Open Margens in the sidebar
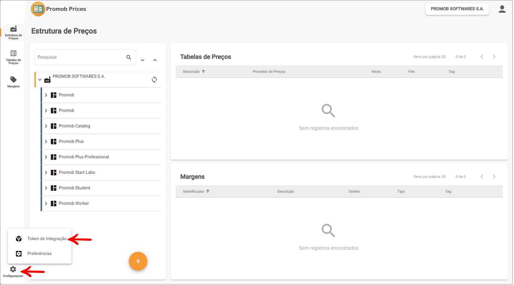This screenshot has width=514, height=285. tap(13, 82)
